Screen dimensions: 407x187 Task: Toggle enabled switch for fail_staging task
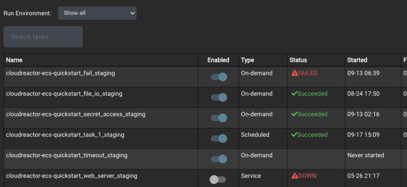[219, 77]
